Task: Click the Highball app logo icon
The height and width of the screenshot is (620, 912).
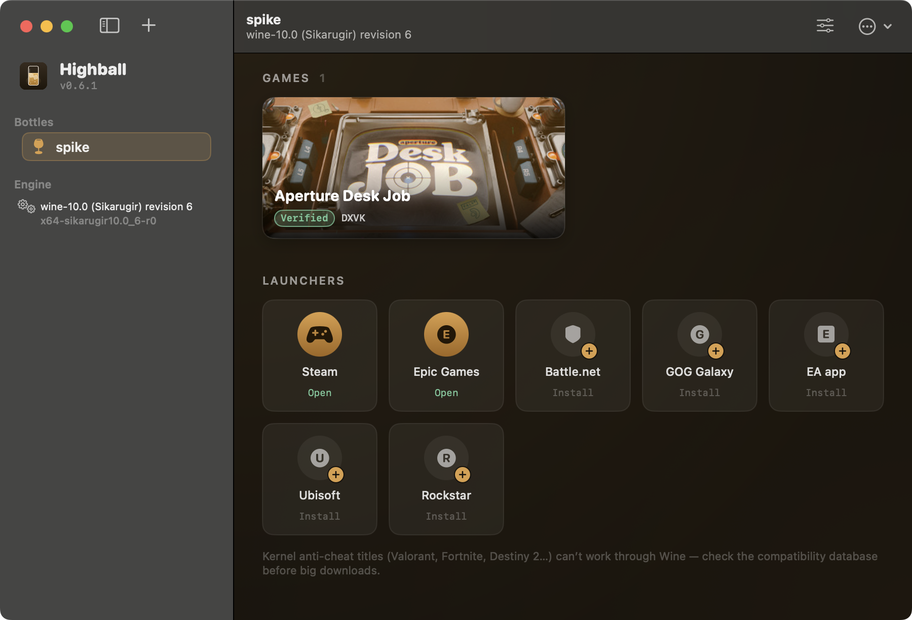Action: tap(33, 76)
